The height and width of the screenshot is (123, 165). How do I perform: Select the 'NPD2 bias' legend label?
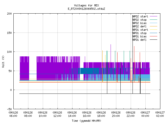point(139,23)
